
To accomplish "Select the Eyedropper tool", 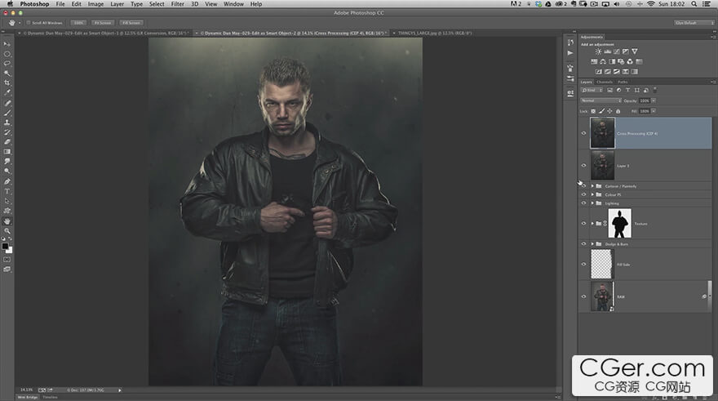I will pos(7,92).
